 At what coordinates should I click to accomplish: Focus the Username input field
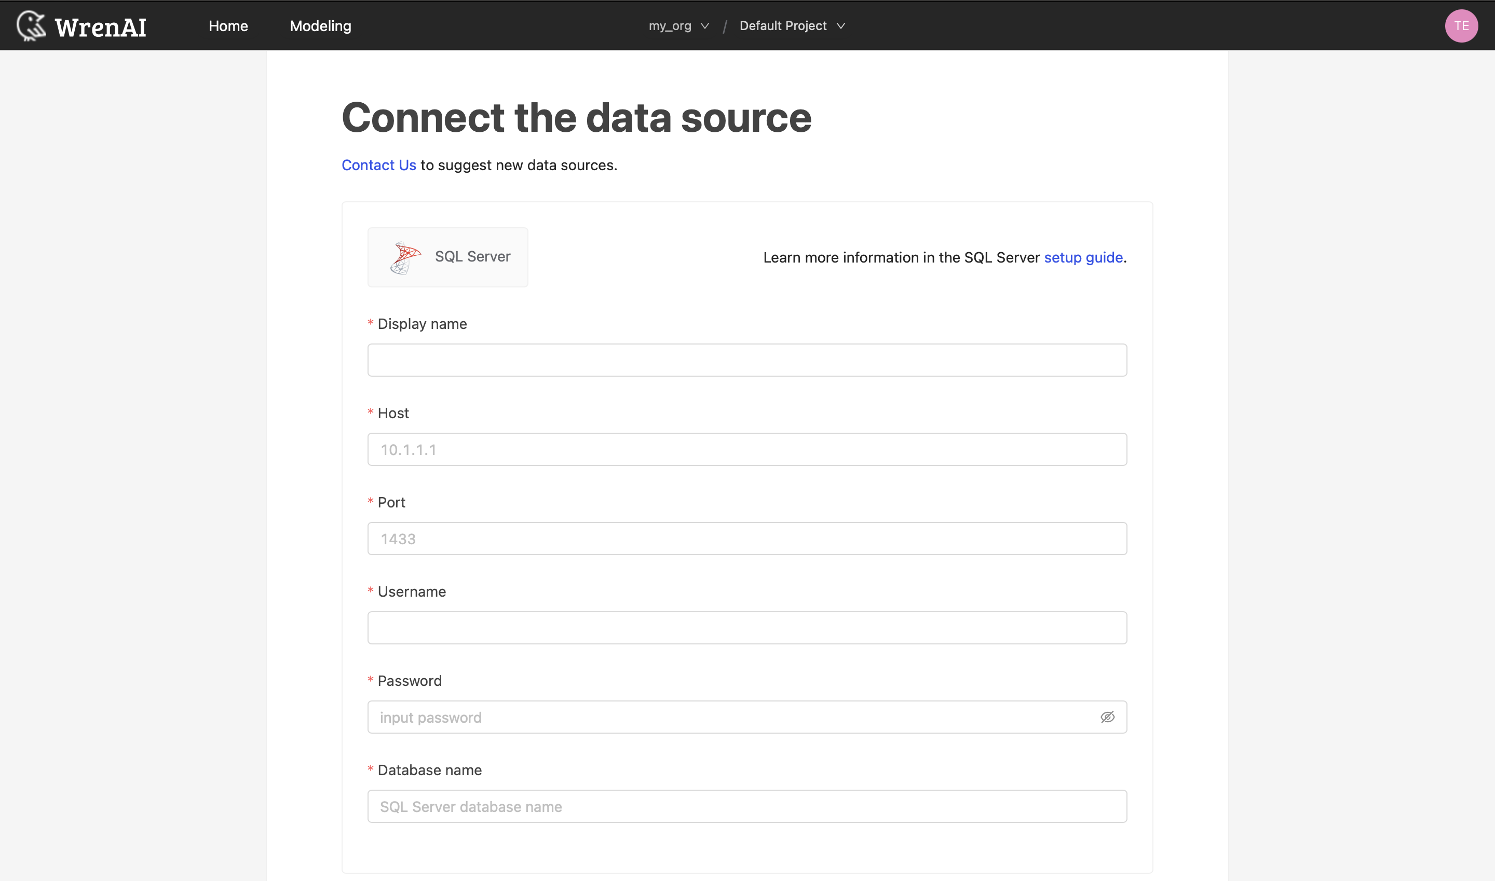click(x=747, y=627)
